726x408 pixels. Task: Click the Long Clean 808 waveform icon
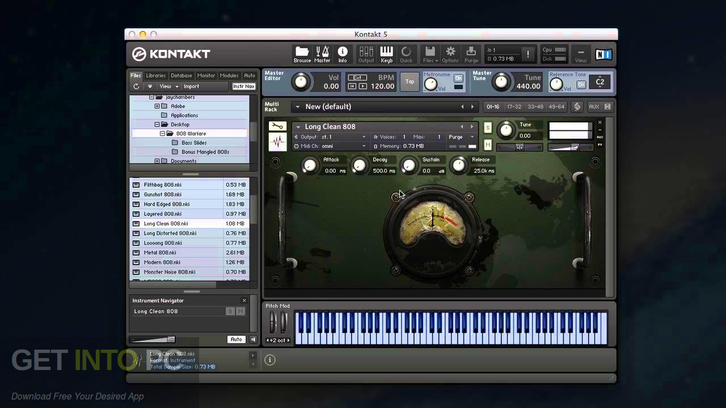pos(277,142)
